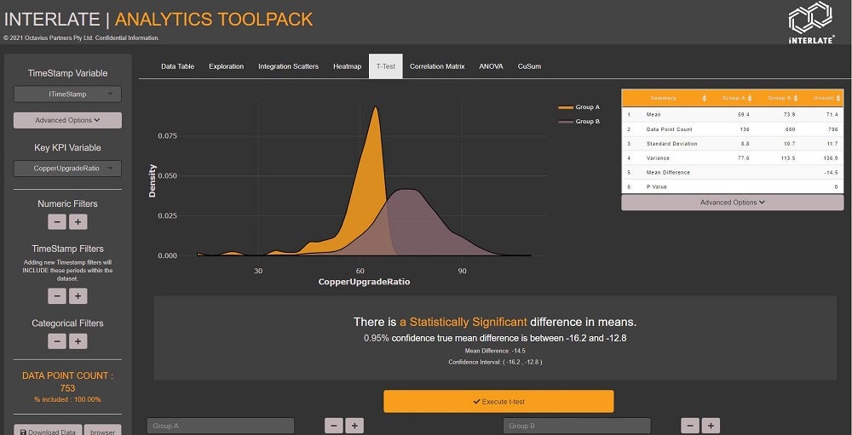Sort table by Group B column arrows

pos(796,98)
